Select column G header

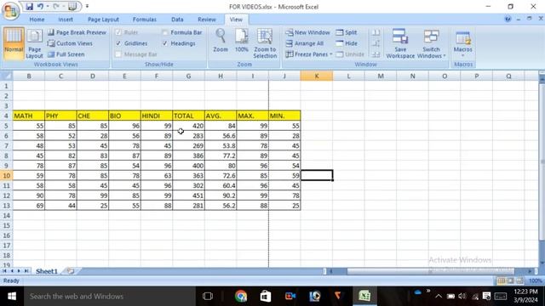pos(188,76)
